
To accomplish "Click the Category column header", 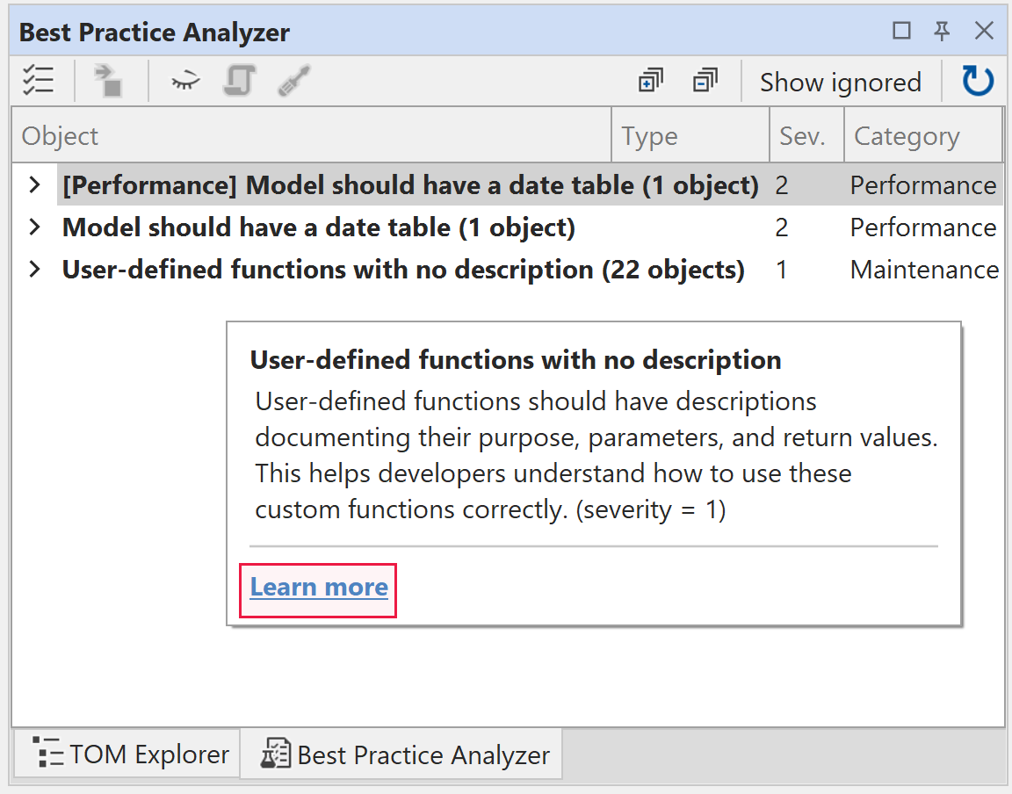I will (x=906, y=135).
